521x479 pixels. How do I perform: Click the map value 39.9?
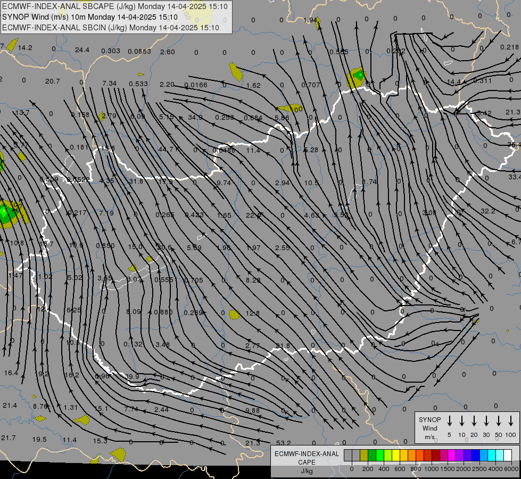tap(132, 376)
